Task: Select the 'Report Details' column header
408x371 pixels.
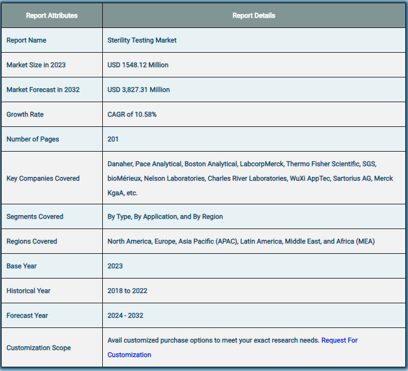Action: pos(254,16)
